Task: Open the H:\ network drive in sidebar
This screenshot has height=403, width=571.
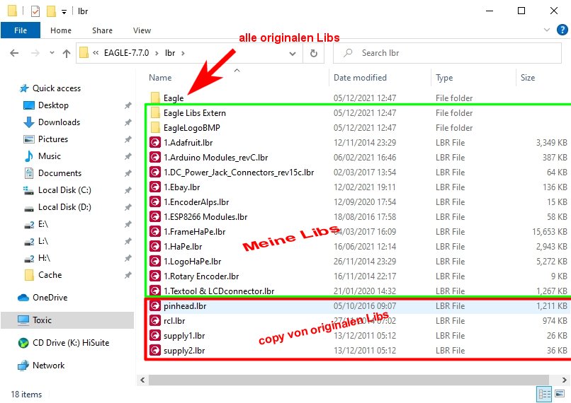Action: tap(44, 258)
